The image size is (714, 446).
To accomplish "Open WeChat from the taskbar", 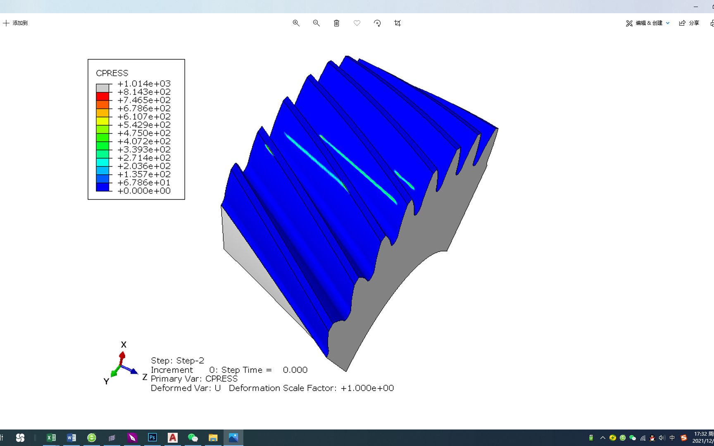I will [193, 437].
